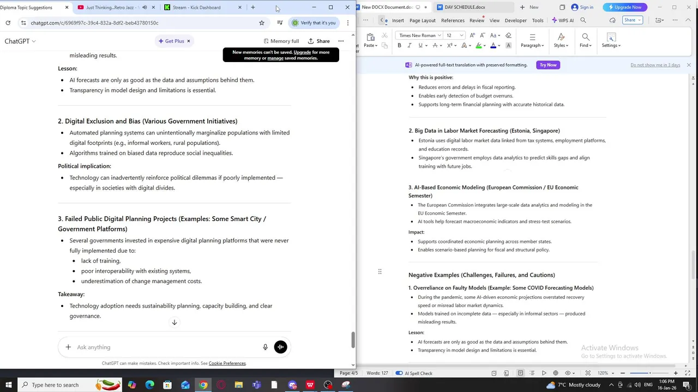Open the References ribbon tab

click(x=453, y=20)
